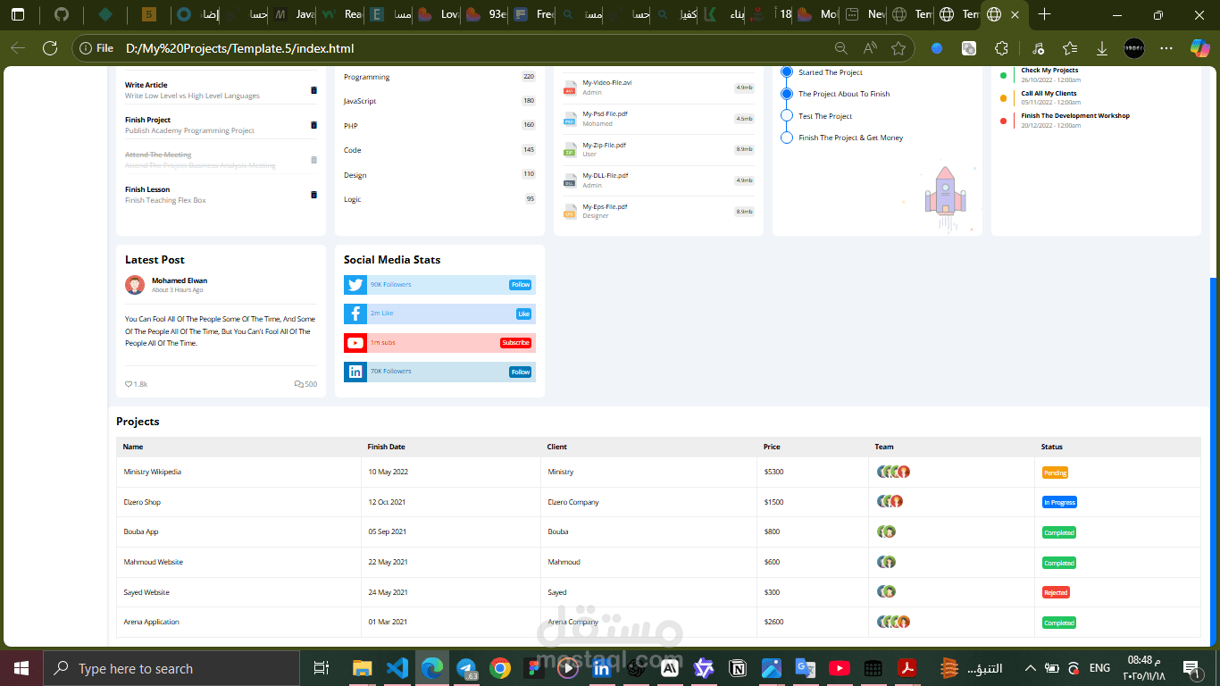The image size is (1220, 686).
Task: Show hidden icons in the system tray
Action: pos(1030,668)
